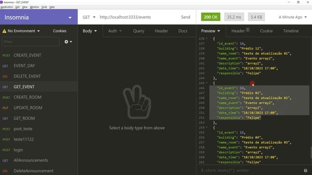This screenshot has height=175, width=312.
Task: Click the 200 OK status badge
Action: point(211,17)
